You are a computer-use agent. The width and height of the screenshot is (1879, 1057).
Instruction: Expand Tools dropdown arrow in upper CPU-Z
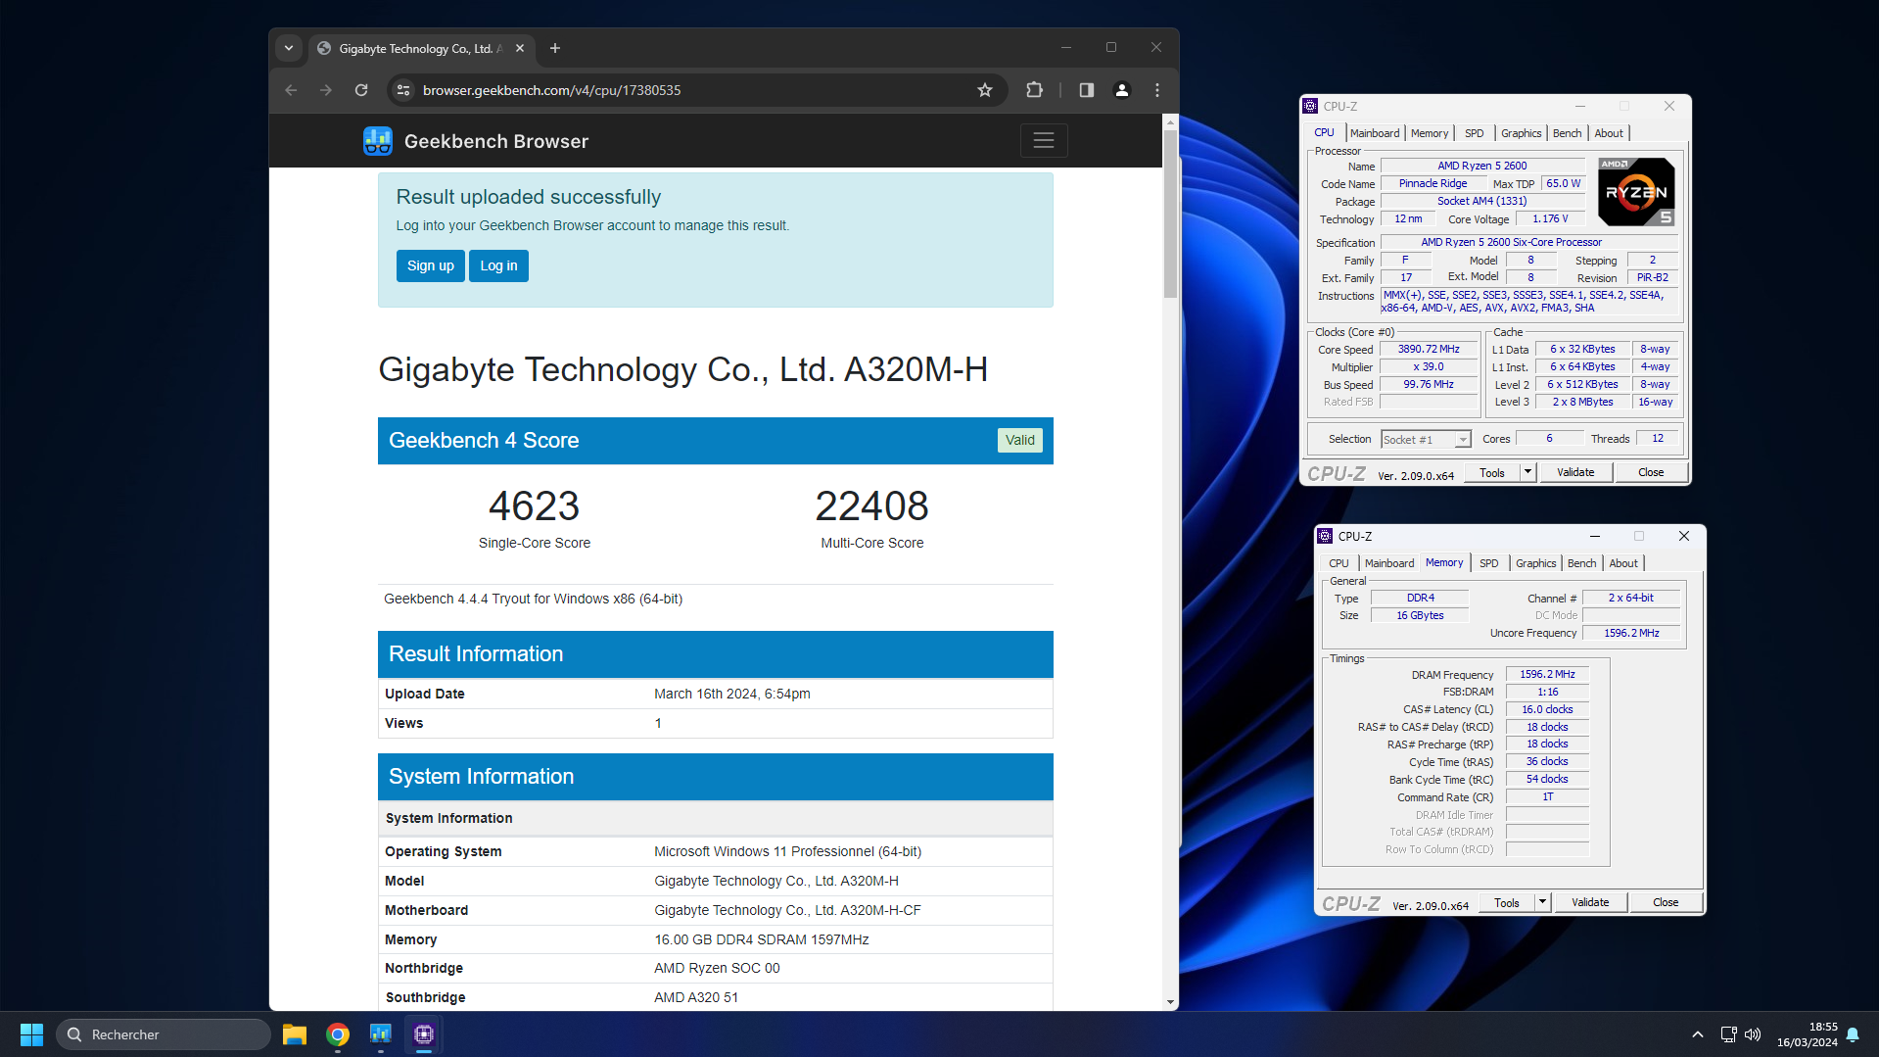1527,473
